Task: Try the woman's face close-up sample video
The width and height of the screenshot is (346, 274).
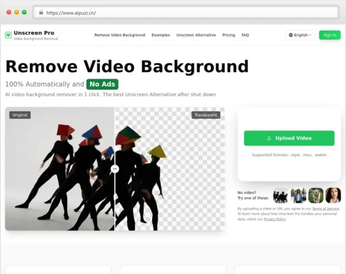Action: (x=333, y=195)
